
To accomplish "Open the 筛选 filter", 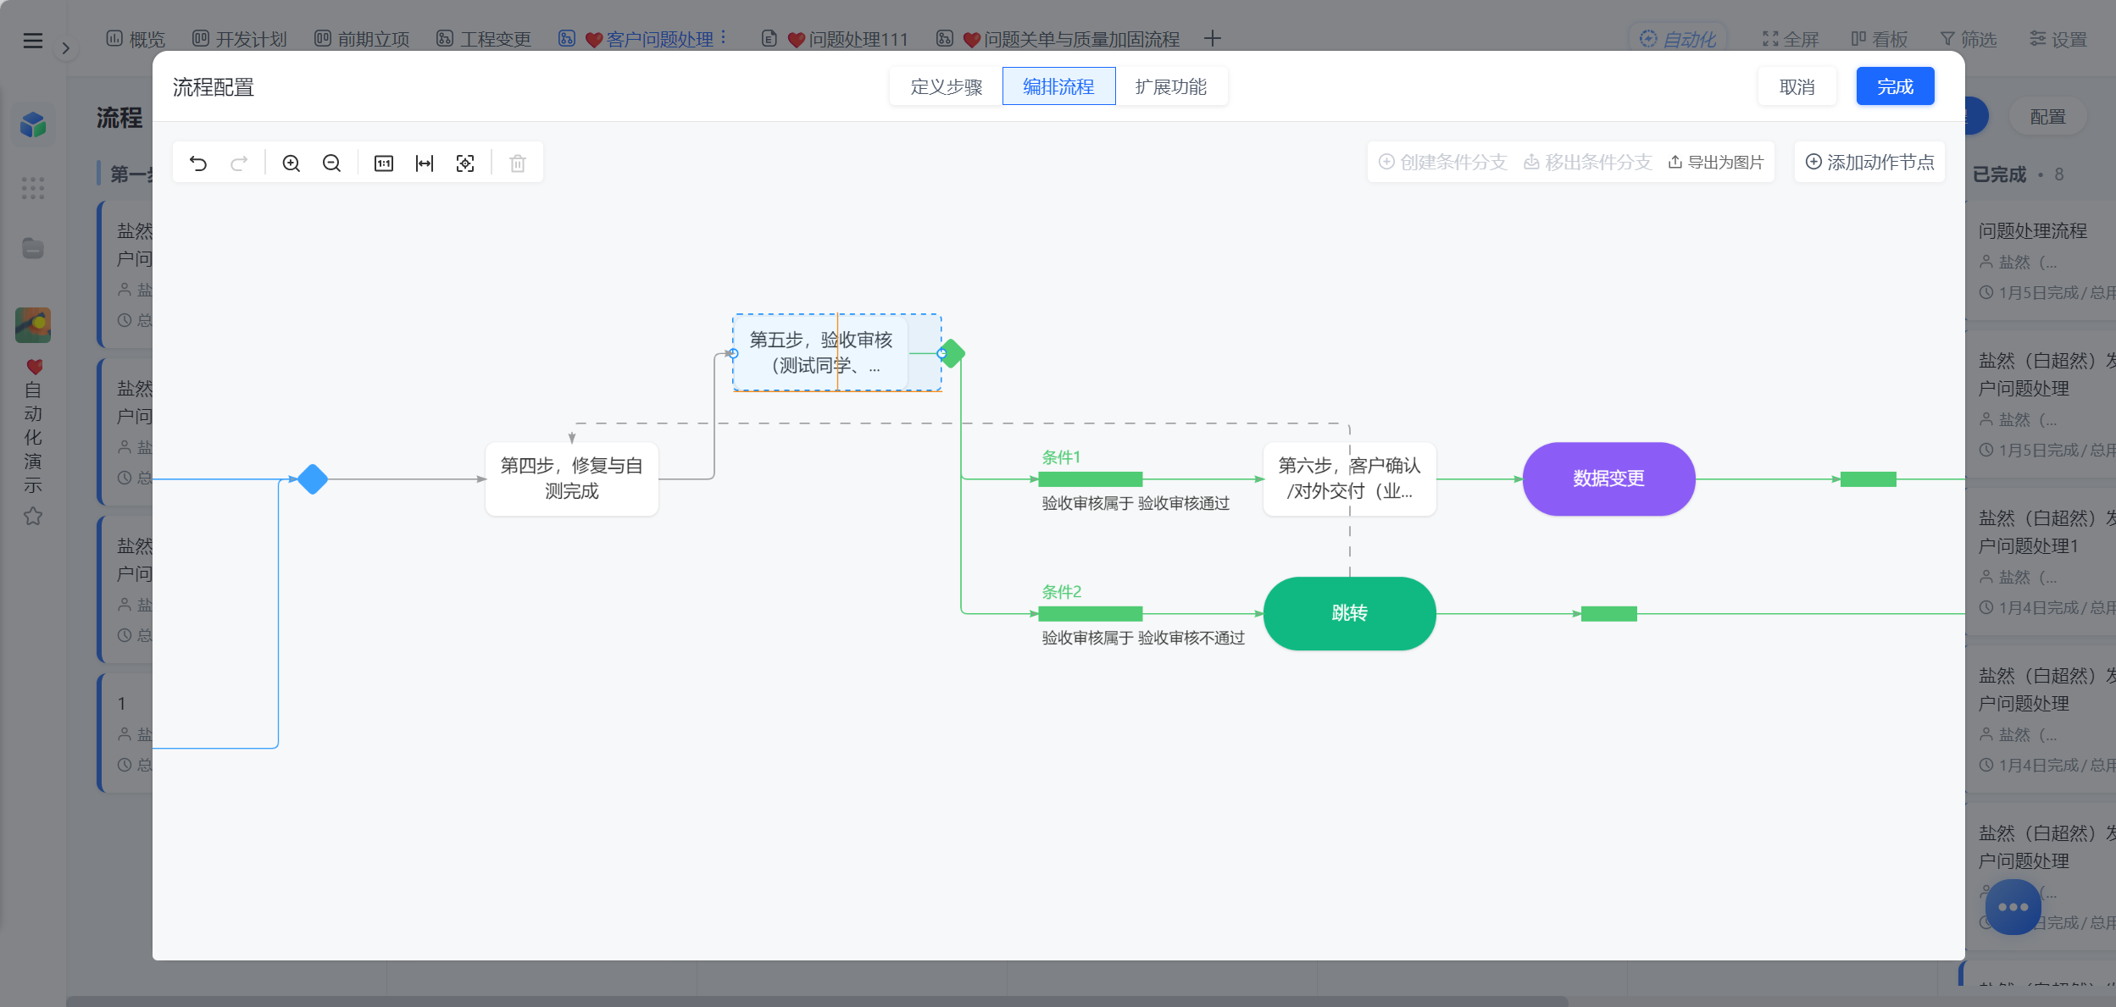I will click(1968, 39).
